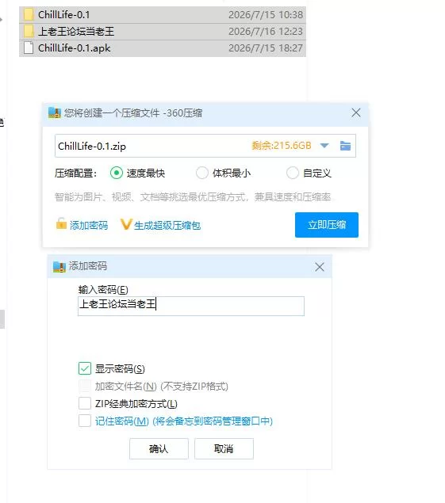Confirm the password with 确认
This screenshot has height=503, width=445.
click(159, 448)
